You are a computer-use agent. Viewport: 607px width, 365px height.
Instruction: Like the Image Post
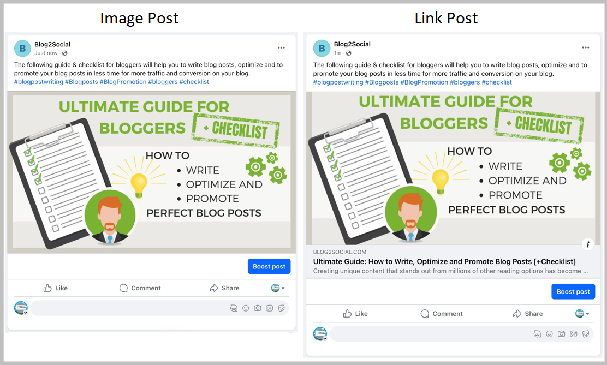55,288
